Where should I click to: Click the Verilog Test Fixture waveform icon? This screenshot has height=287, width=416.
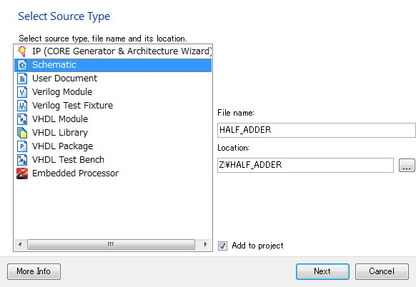tap(22, 106)
